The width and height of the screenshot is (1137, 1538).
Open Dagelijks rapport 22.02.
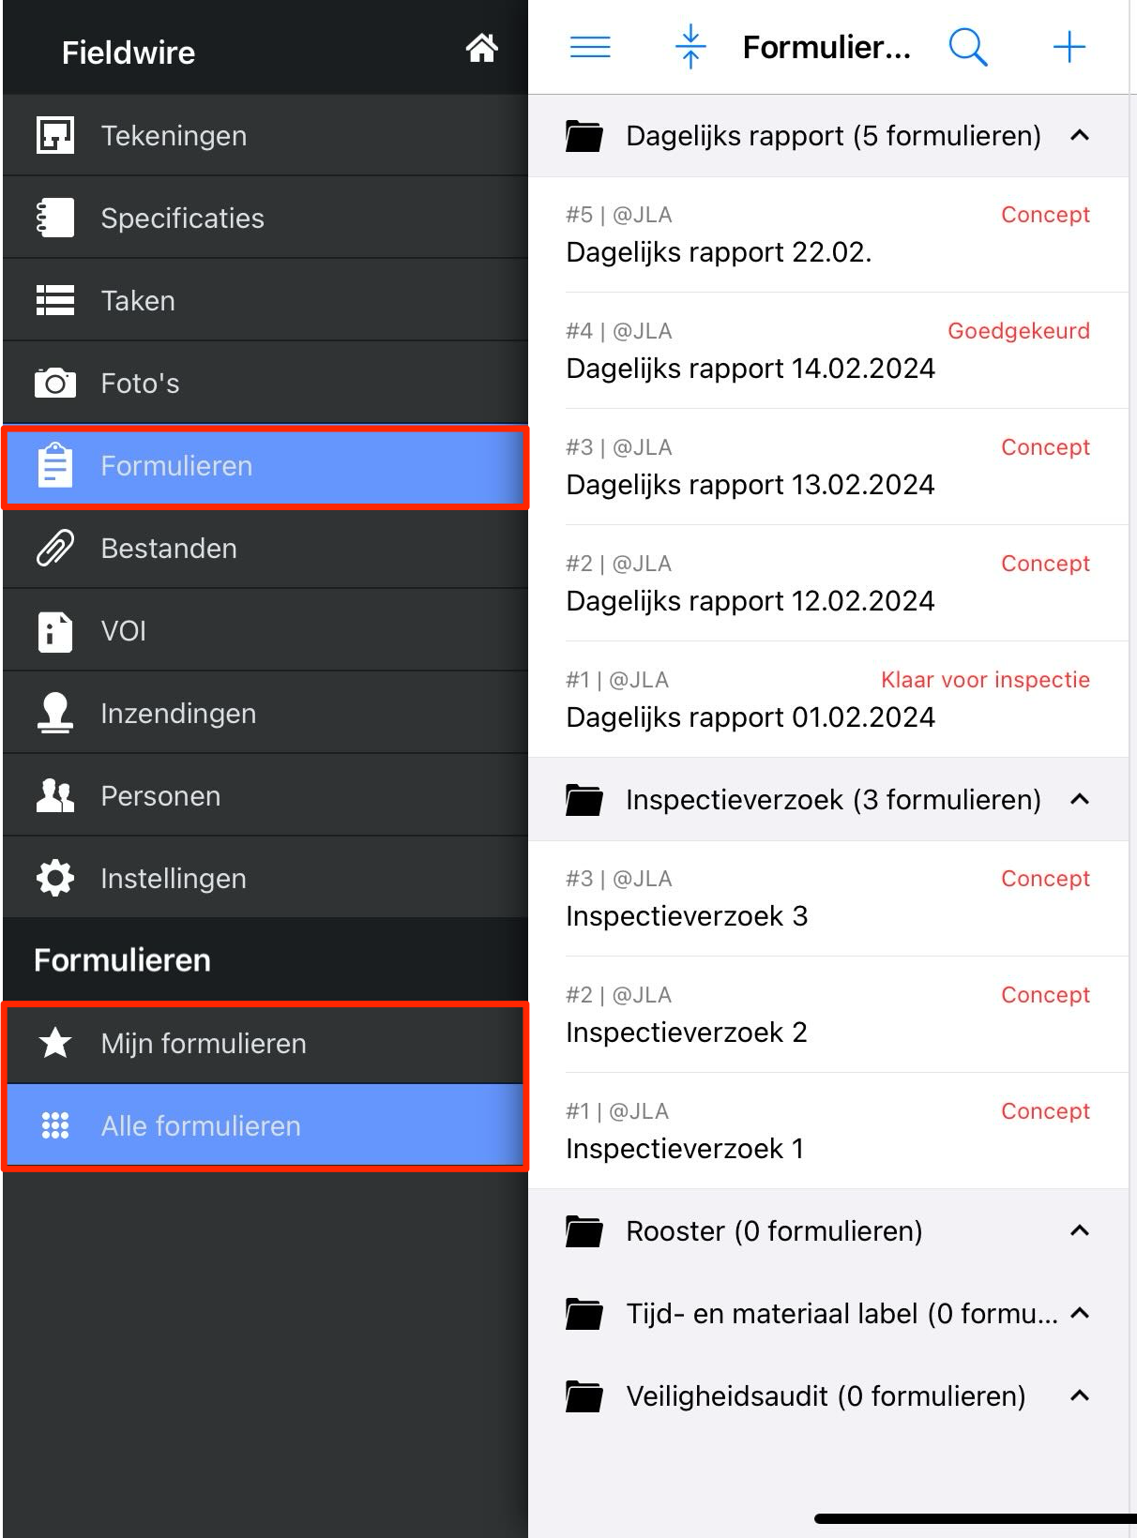[x=828, y=234]
